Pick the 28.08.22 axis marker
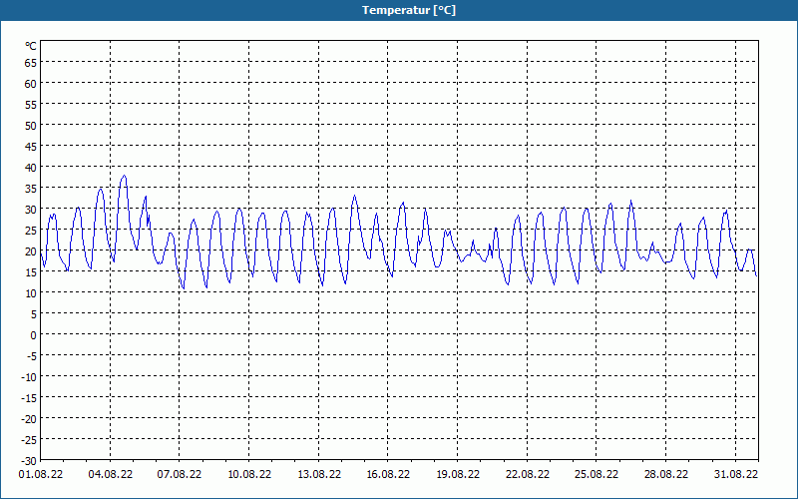The image size is (798, 499). pos(665,474)
